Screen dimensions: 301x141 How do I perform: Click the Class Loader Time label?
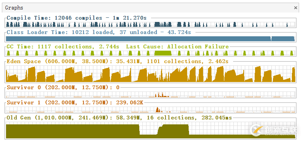(99, 32)
